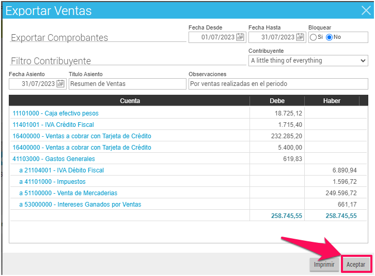The width and height of the screenshot is (375, 276).
Task: Open account 51100000 Venta de Mercaderias
Action: (x=68, y=193)
